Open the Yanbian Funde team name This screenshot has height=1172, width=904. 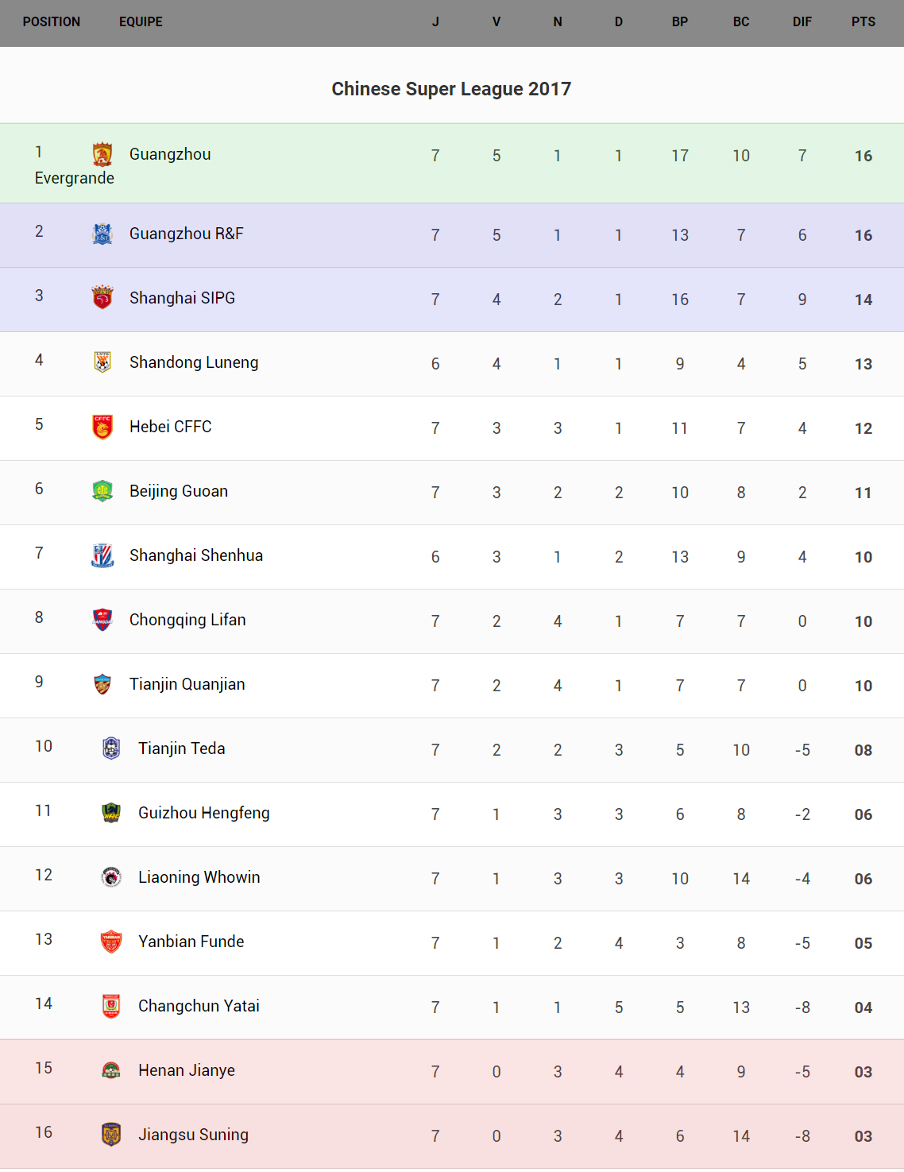pyautogui.click(x=191, y=942)
